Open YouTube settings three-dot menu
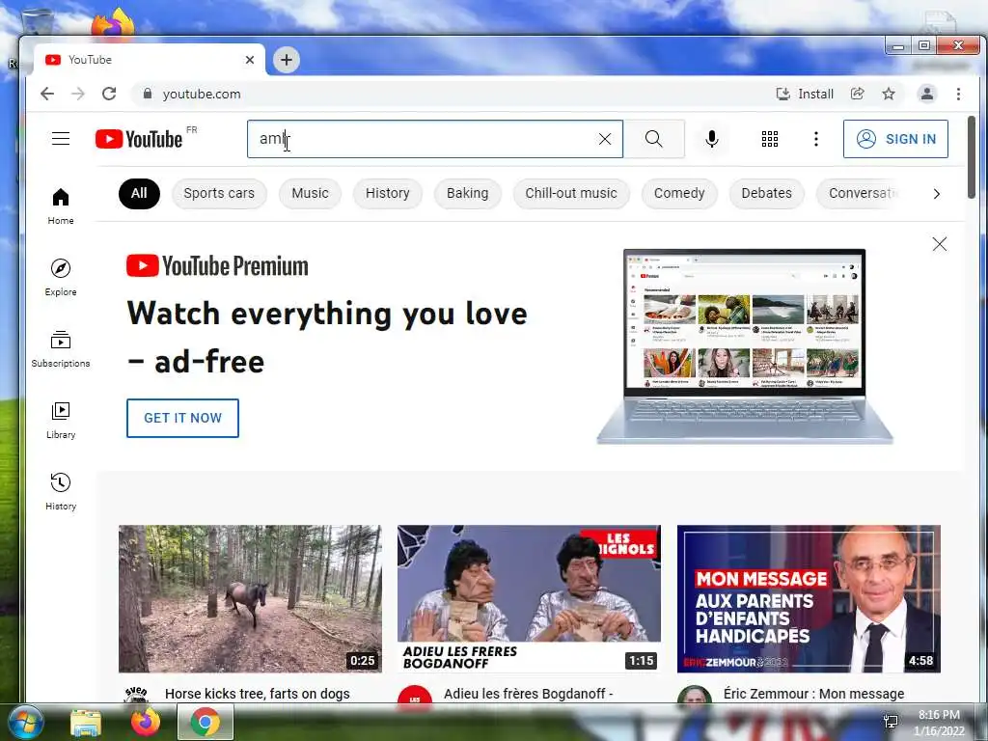Image resolution: width=988 pixels, height=741 pixels. pos(816,139)
